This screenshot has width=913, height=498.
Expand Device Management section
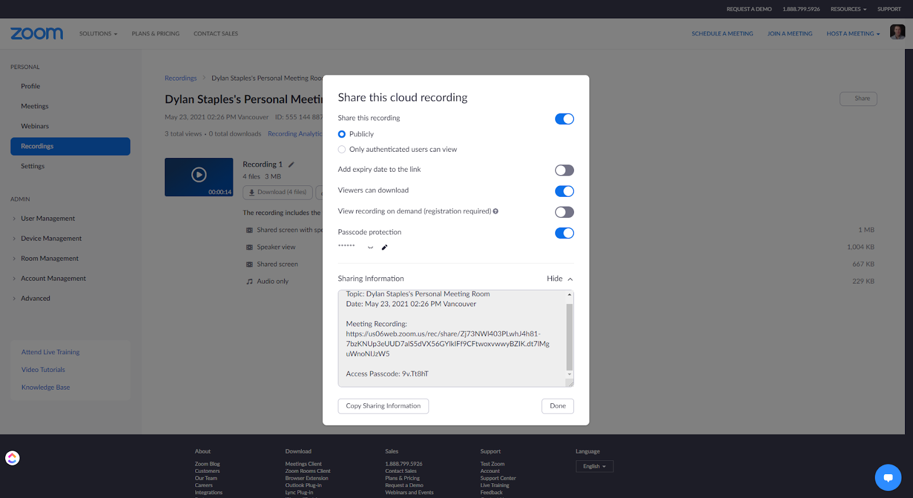click(51, 238)
